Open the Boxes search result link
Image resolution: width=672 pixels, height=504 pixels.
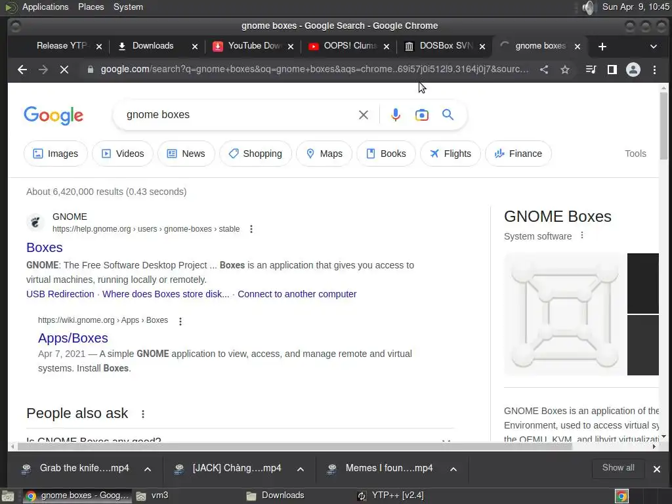click(45, 247)
